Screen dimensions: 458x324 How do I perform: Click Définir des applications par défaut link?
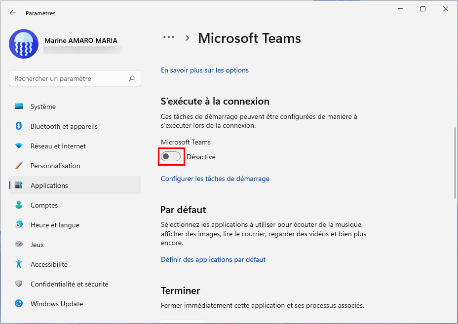click(x=213, y=259)
